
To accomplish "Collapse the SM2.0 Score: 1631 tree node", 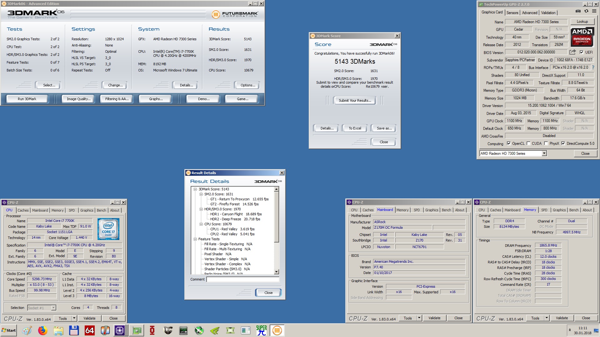I will [x=201, y=194].
